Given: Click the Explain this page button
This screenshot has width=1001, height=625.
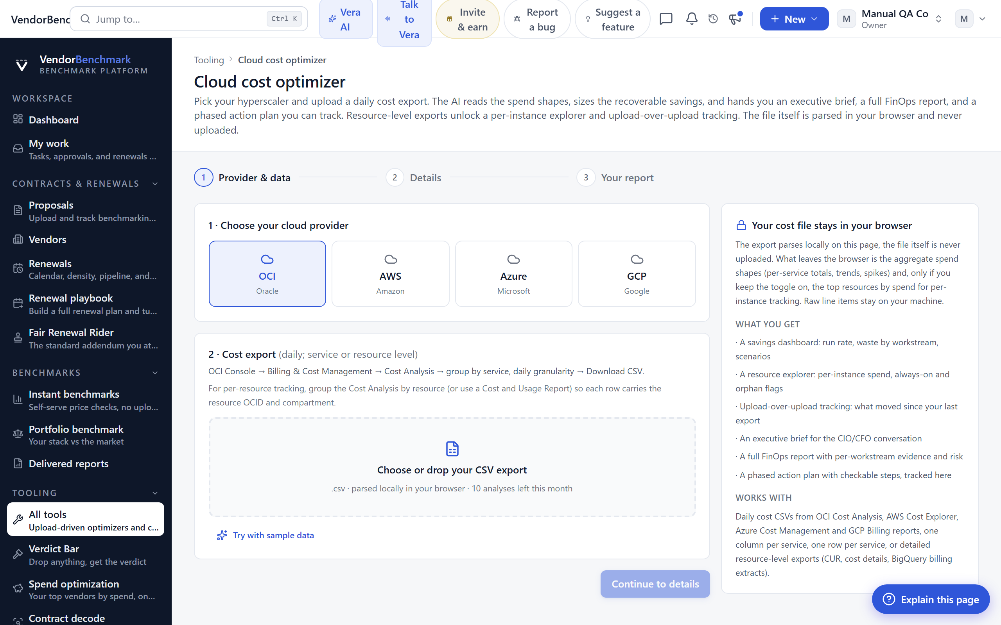Looking at the screenshot, I should 931,599.
